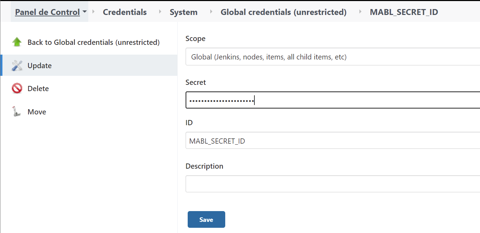This screenshot has height=233, width=480.
Task: Focus the Secret password field
Action: 332,101
